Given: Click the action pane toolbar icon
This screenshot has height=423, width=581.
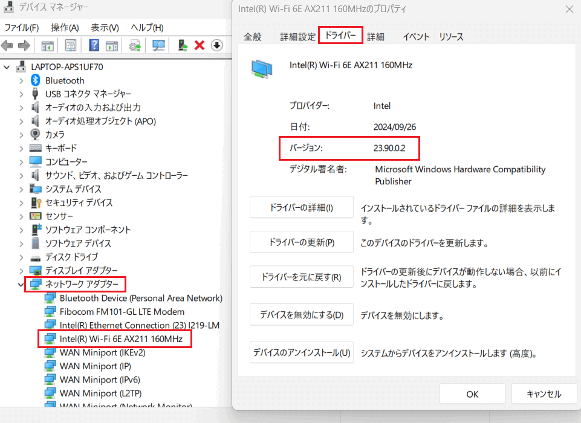Looking at the screenshot, I should click(111, 45).
